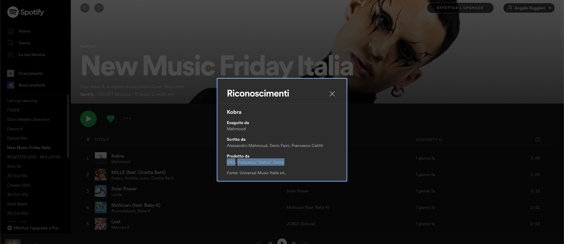Expand the Angelo Ruggieri account menu

[529, 8]
